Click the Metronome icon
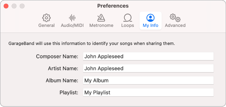Viewport: 226px width, 107px height. [x=101, y=18]
